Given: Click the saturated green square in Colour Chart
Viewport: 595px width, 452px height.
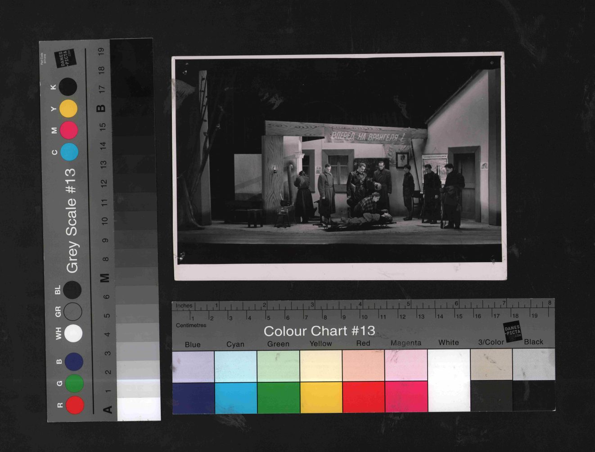Looking at the screenshot, I should 279,397.
